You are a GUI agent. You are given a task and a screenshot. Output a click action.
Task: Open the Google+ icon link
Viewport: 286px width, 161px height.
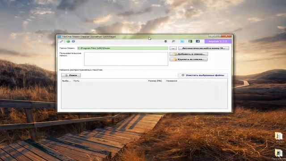190,42
